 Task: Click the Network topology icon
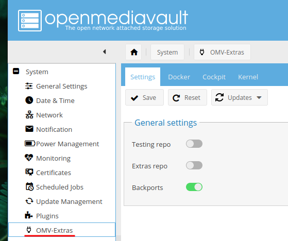[x=29, y=115]
